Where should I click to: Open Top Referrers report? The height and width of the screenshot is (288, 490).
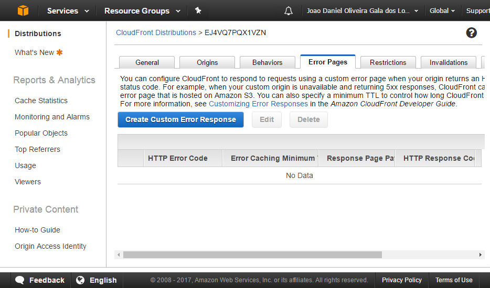[37, 149]
